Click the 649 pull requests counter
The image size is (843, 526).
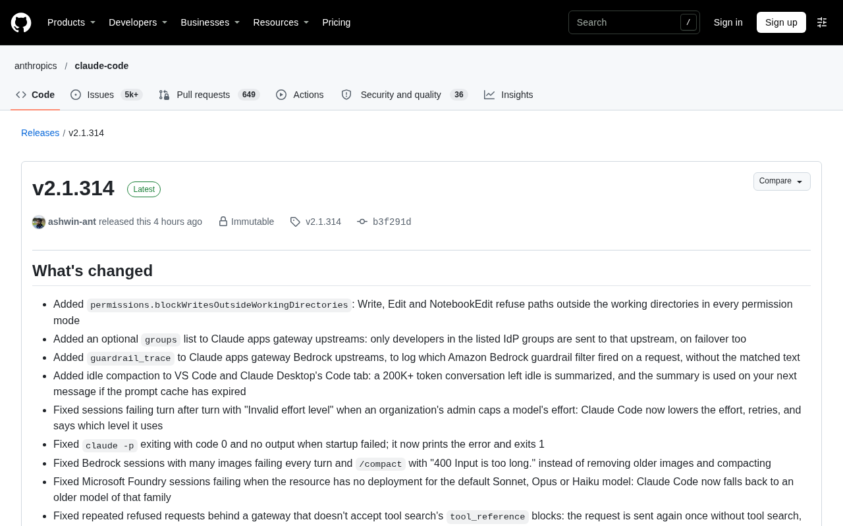coord(248,95)
